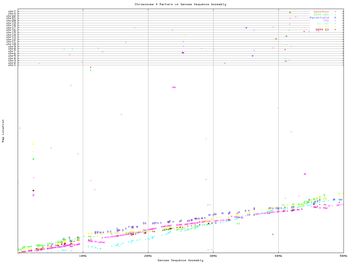
Task: Select the Genethon legend label
Action: tap(321, 12)
